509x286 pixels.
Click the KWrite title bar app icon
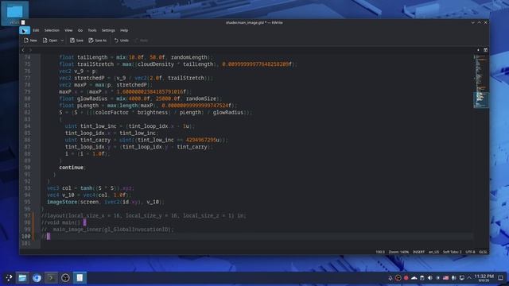[23, 23]
